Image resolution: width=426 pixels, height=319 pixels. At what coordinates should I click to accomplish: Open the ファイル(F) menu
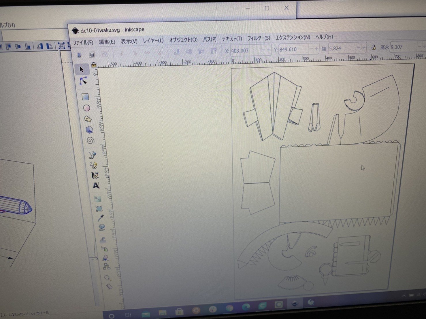[x=82, y=42]
